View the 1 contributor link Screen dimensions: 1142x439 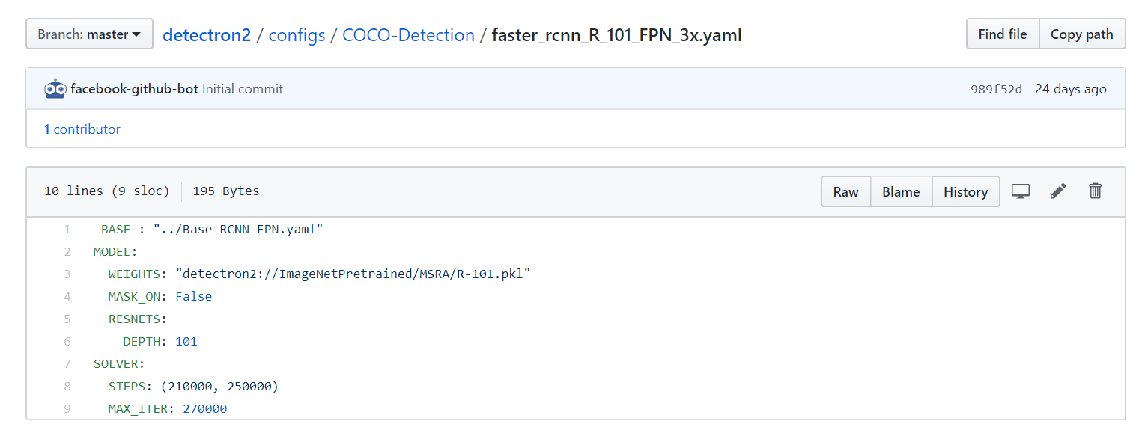(x=82, y=129)
